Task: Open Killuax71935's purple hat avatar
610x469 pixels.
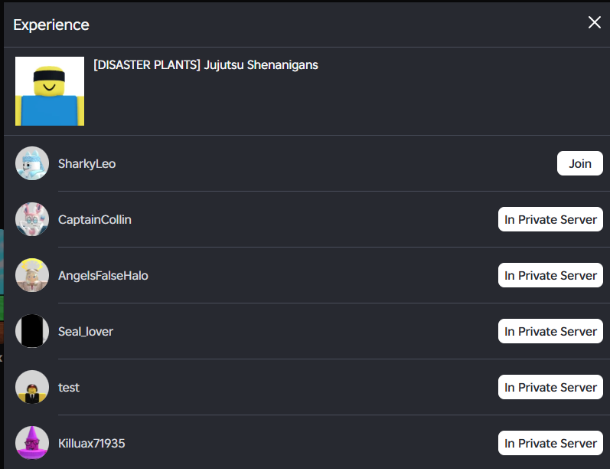Action: pyautogui.click(x=32, y=443)
